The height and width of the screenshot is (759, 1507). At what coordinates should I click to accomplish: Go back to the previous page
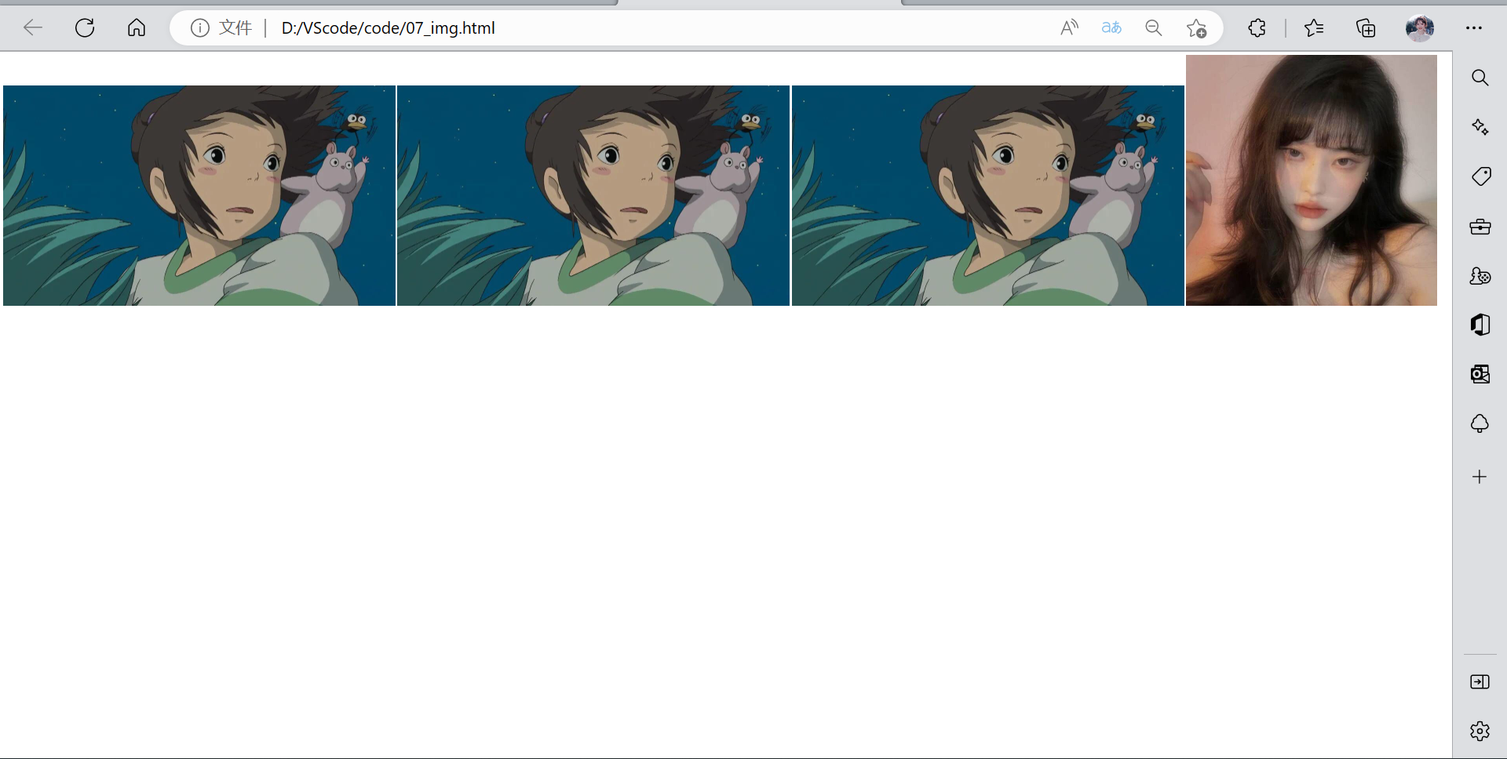(33, 28)
